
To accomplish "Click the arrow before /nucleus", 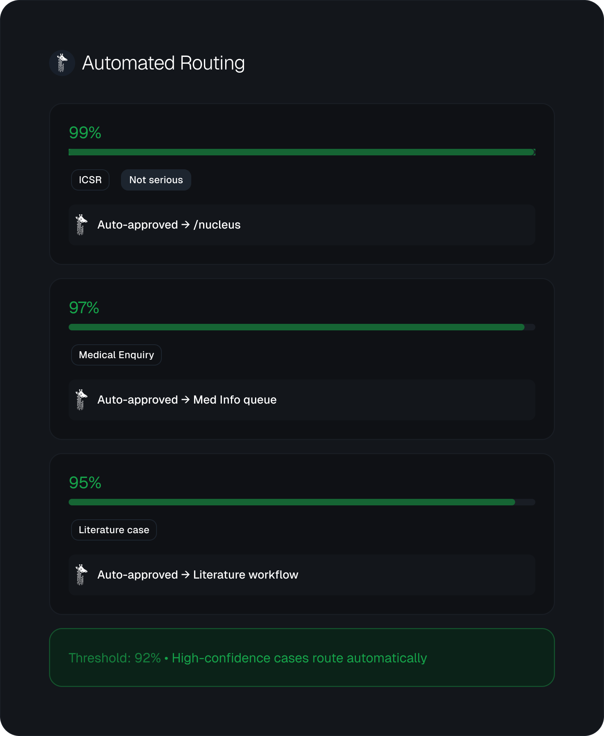I will [x=186, y=224].
